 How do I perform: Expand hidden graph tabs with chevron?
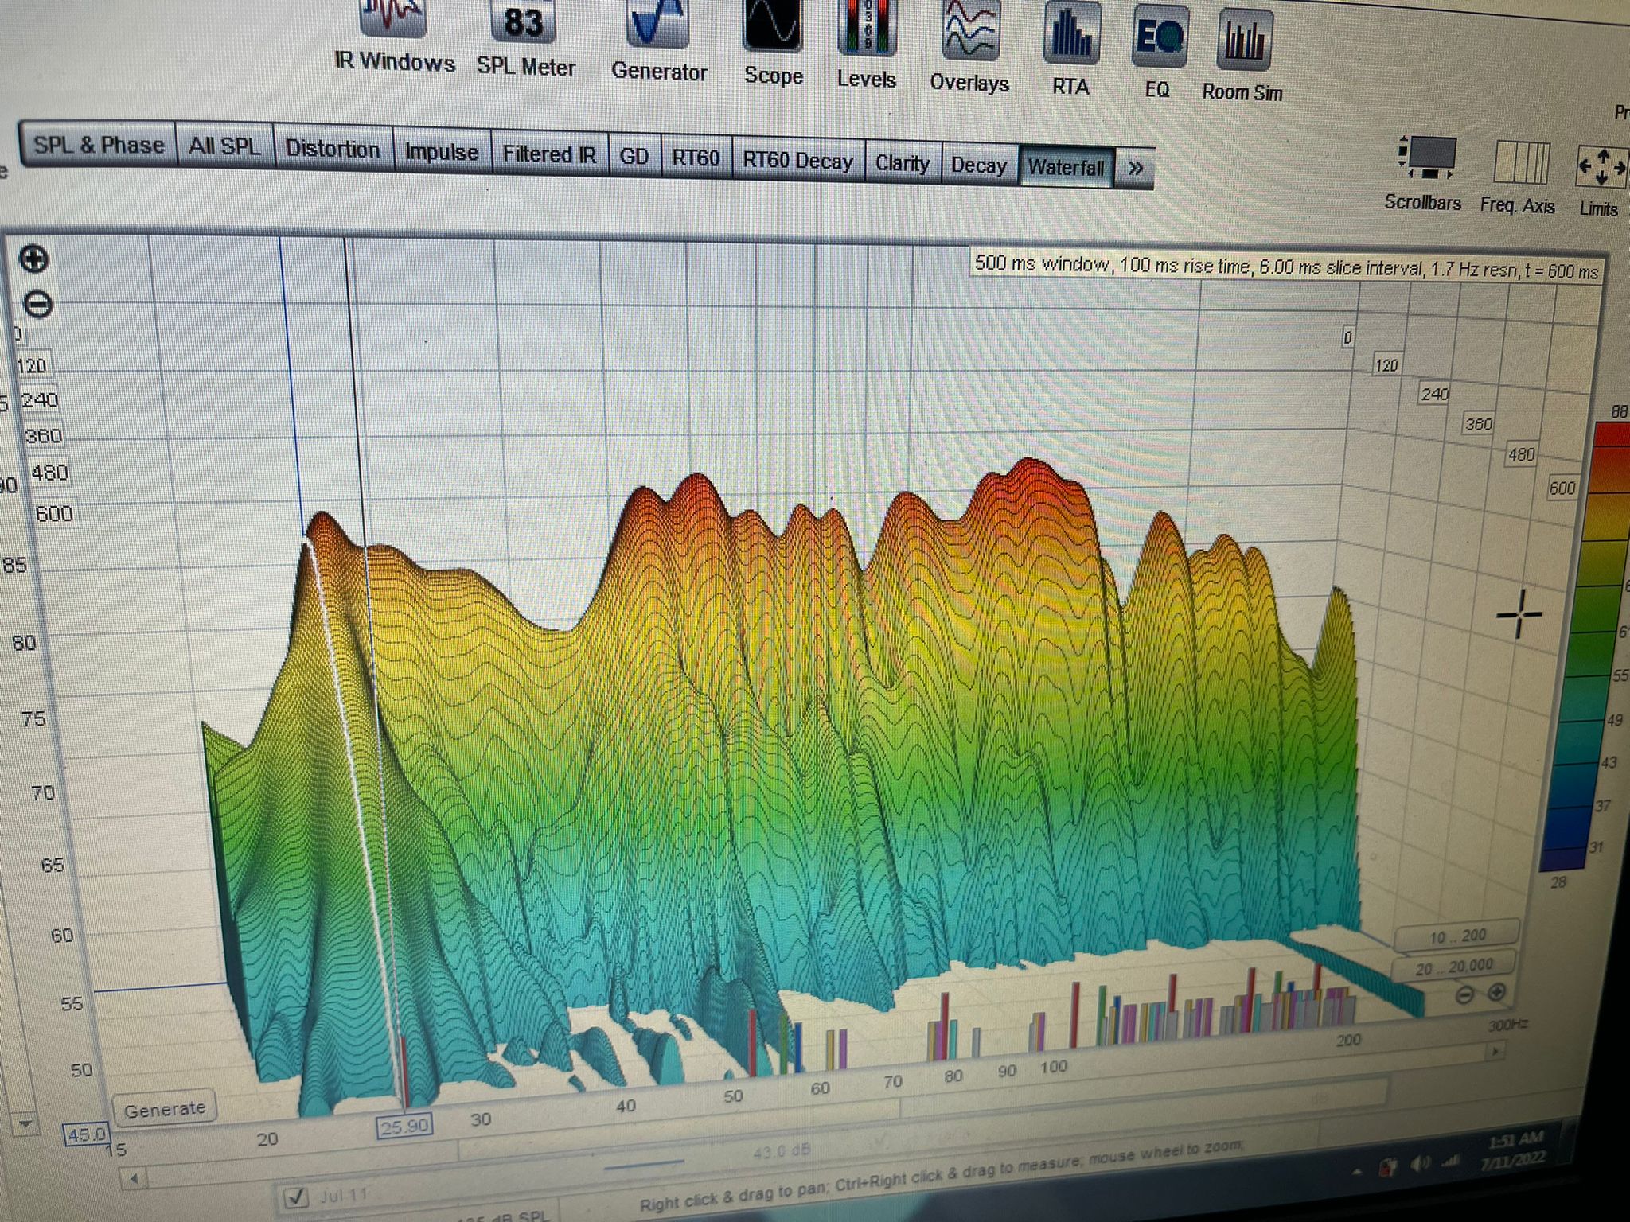[1136, 169]
